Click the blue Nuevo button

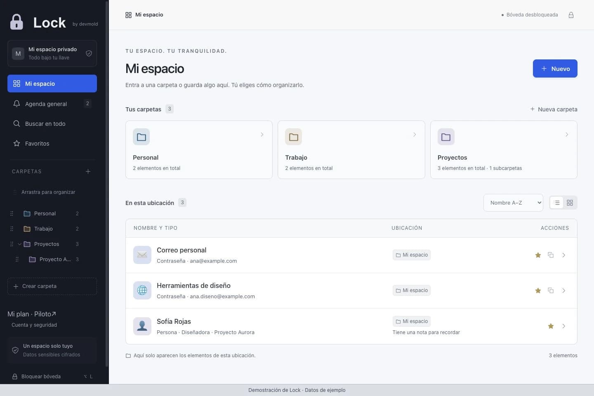(x=555, y=68)
